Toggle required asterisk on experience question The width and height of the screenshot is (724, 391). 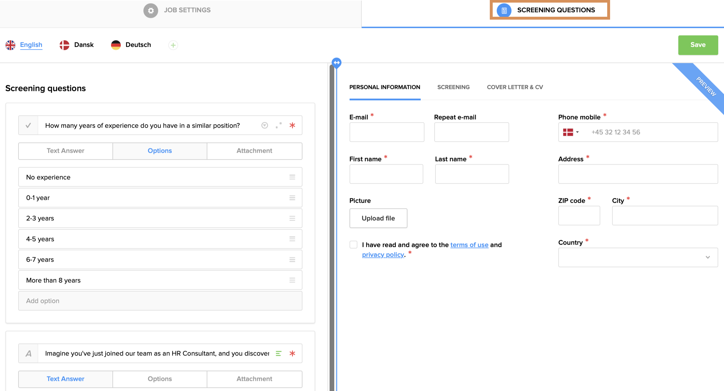tap(292, 125)
